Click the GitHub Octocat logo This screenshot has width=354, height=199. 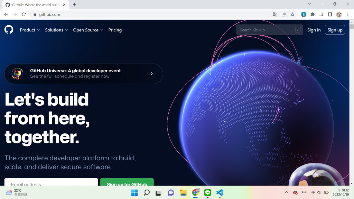click(x=9, y=30)
